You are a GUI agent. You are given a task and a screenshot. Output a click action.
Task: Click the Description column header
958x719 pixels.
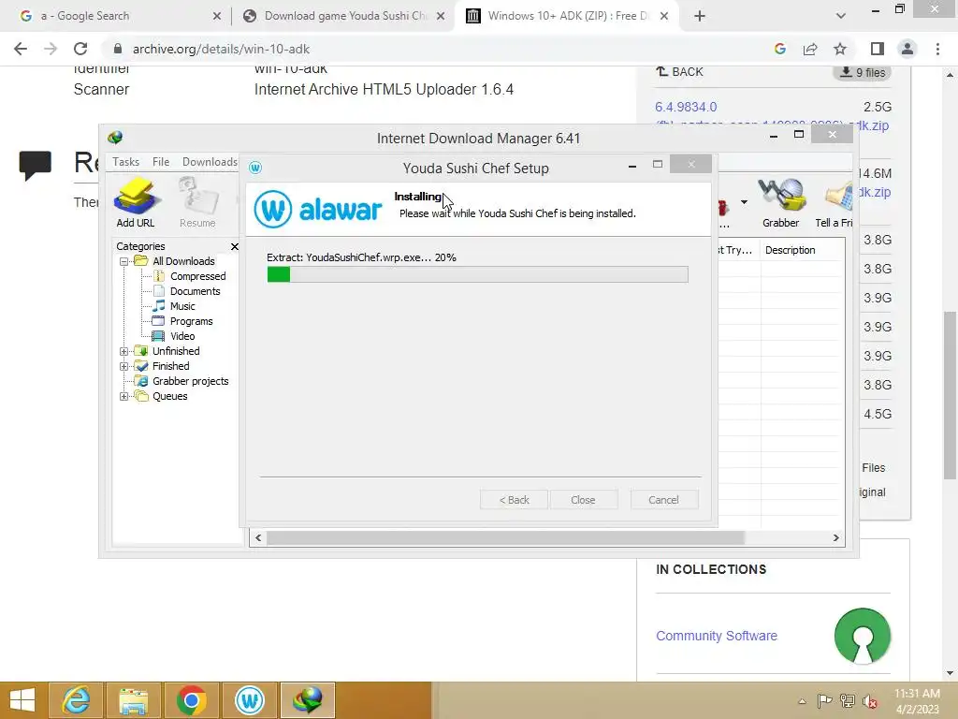pyautogui.click(x=790, y=250)
